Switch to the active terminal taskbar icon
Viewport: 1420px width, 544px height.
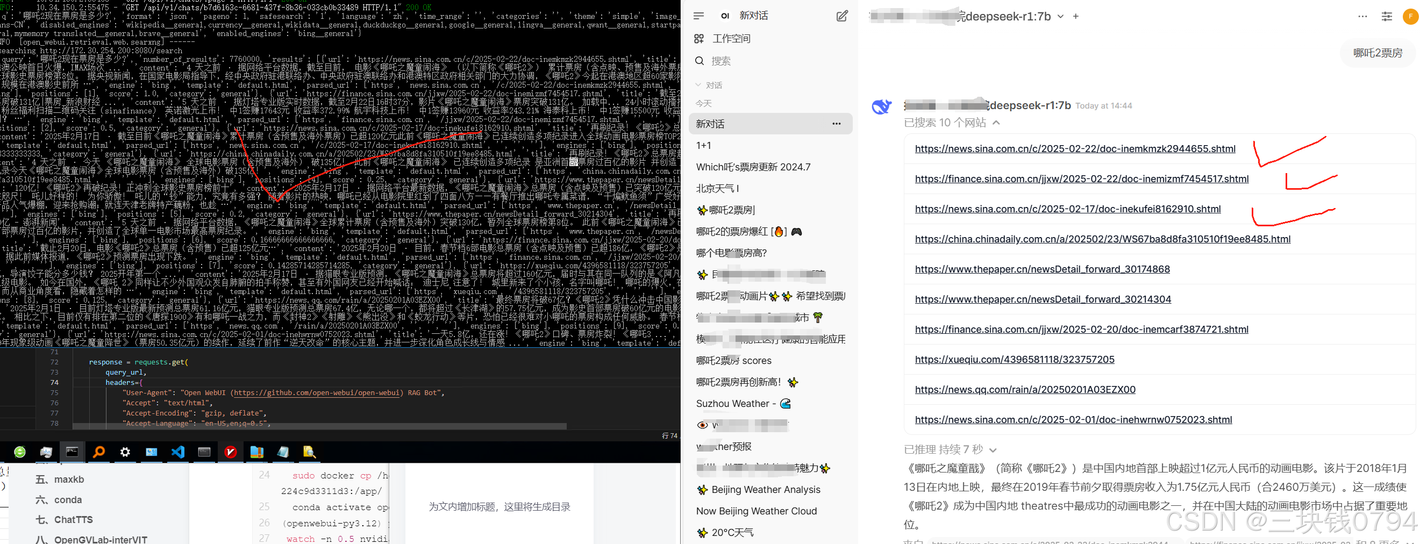(72, 452)
